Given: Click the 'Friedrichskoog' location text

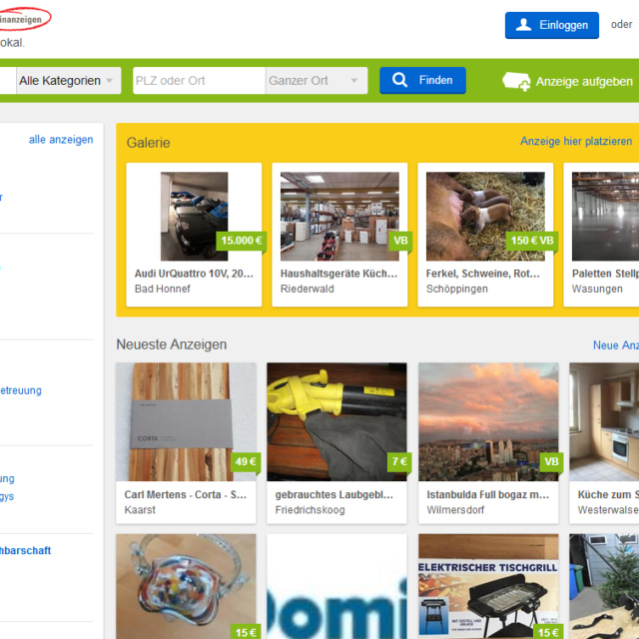Looking at the screenshot, I should point(310,510).
